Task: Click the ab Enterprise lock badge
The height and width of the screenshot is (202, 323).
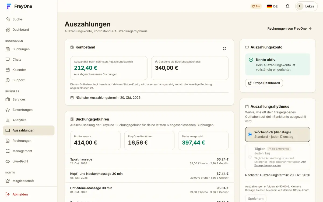Action: pos(279,149)
